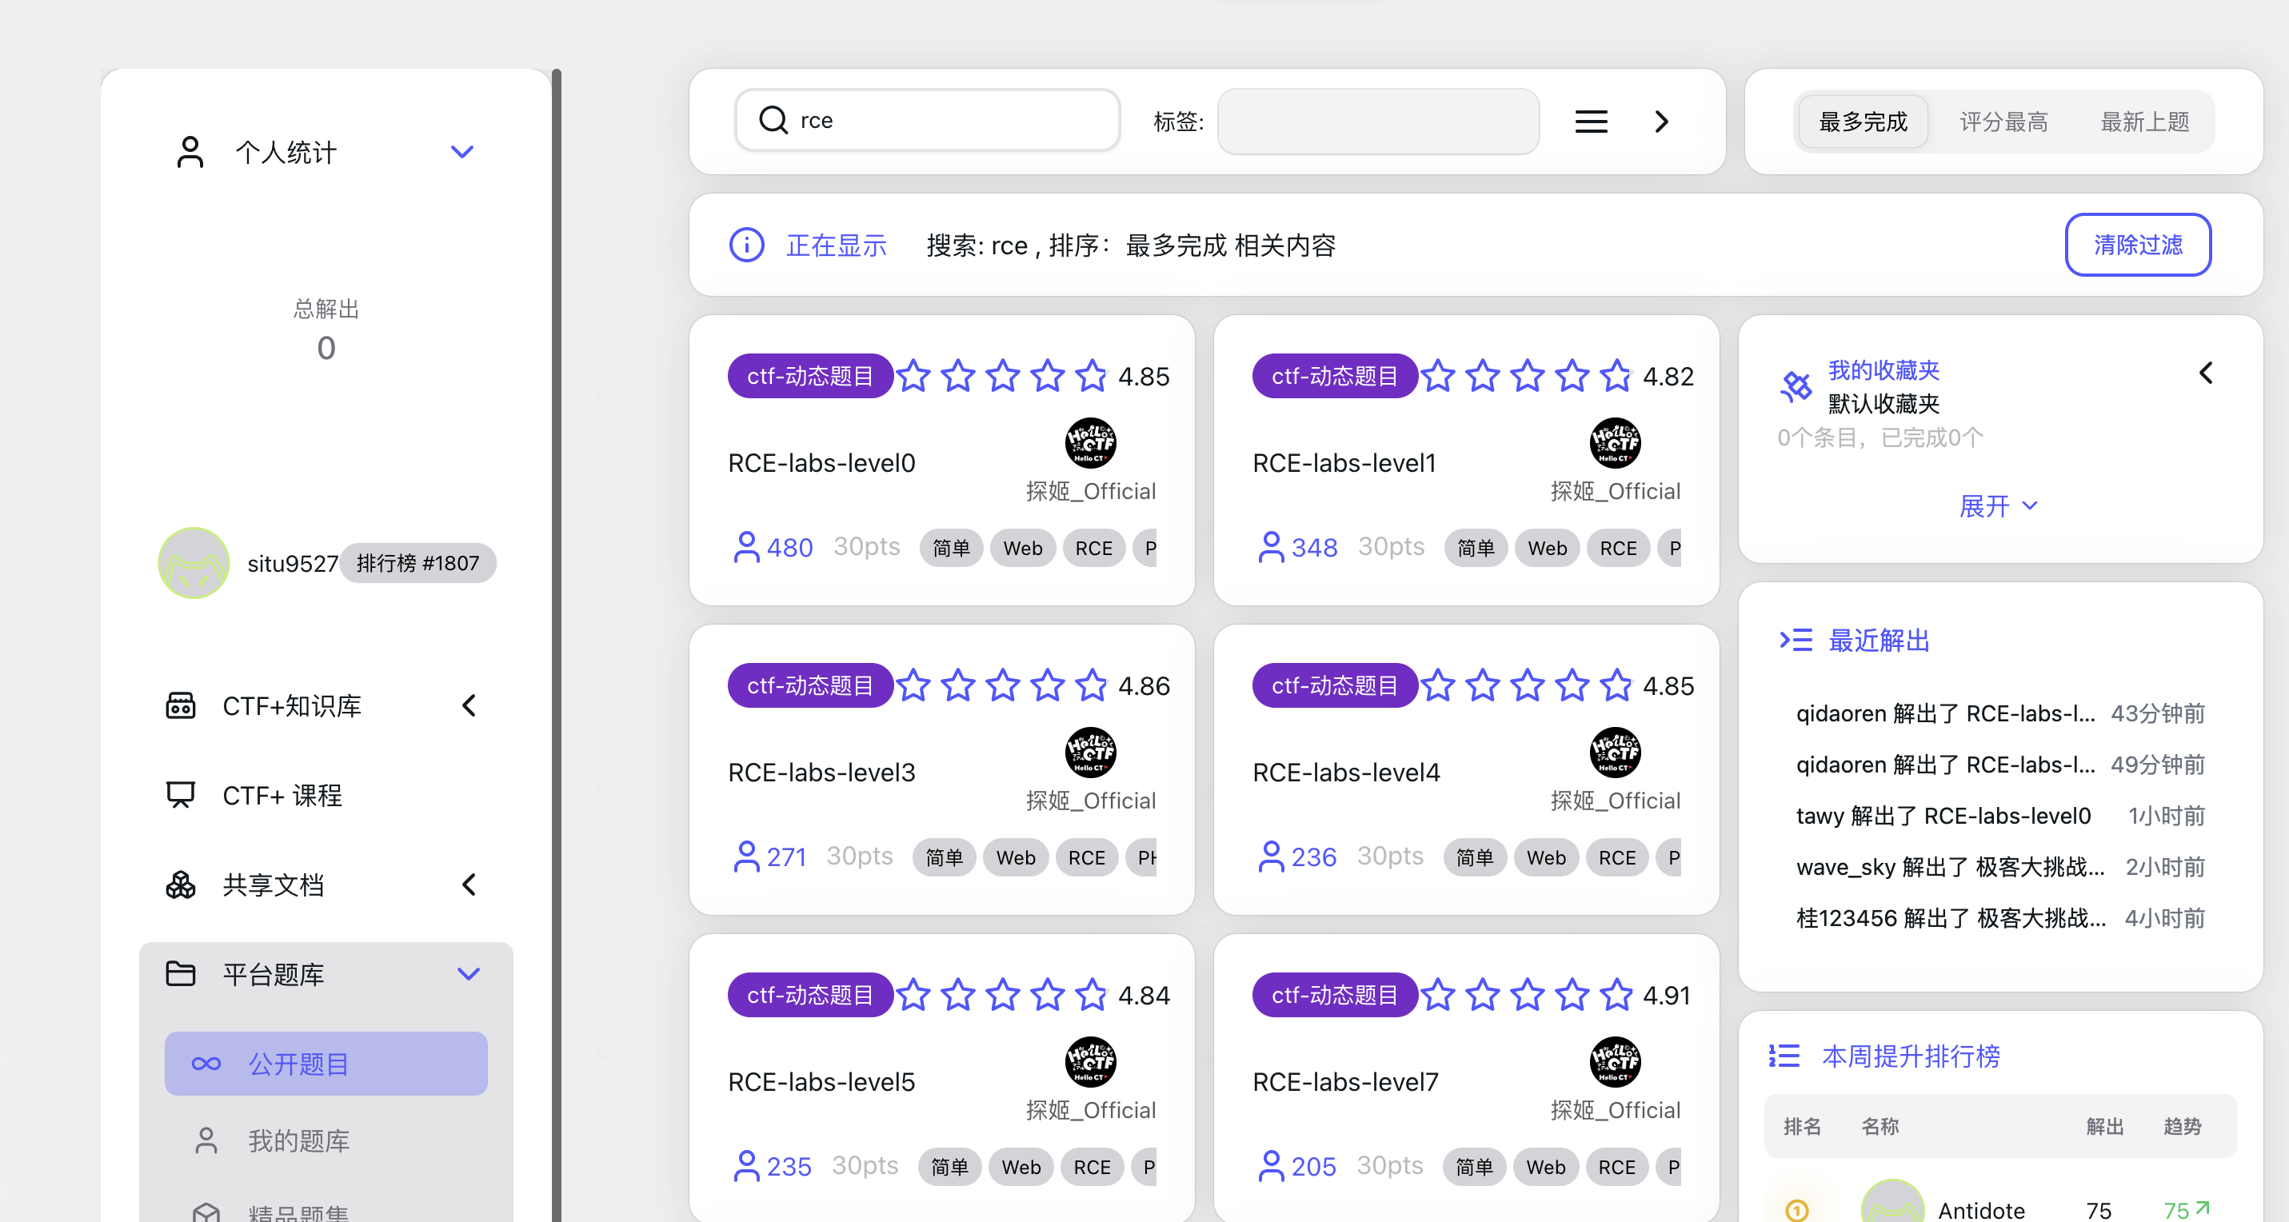The image size is (2289, 1222).
Task: Click the info icon beside 正在显示
Action: tap(746, 245)
